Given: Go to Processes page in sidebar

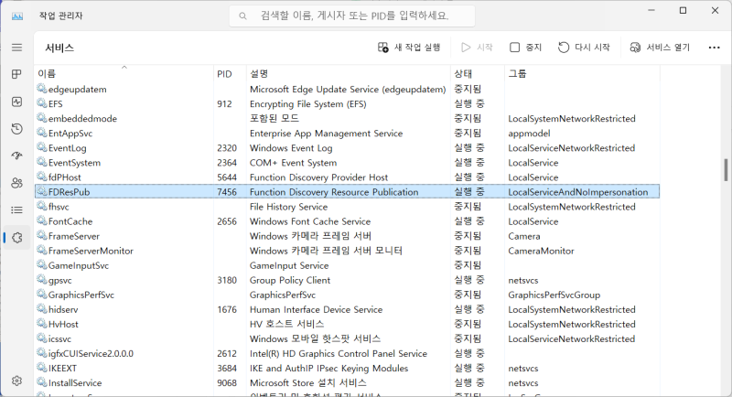Looking at the screenshot, I should [16, 74].
